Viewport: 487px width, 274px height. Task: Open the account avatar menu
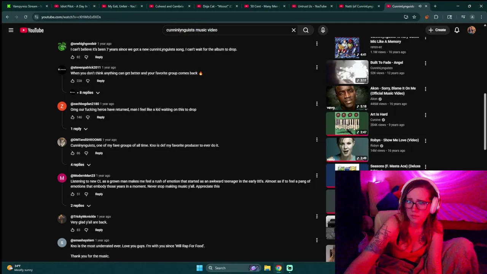[x=471, y=30]
